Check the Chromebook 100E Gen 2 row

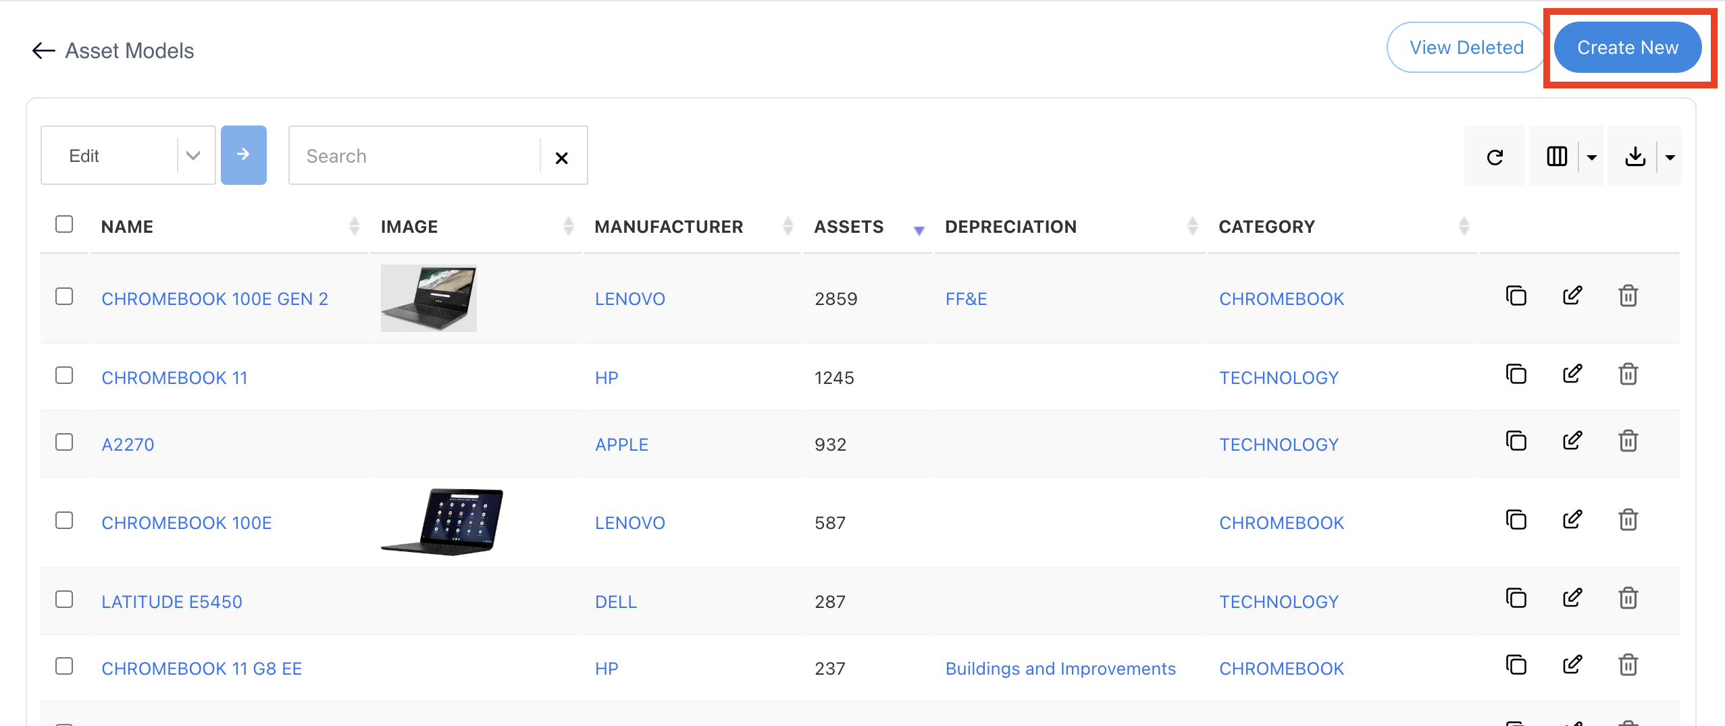(64, 296)
